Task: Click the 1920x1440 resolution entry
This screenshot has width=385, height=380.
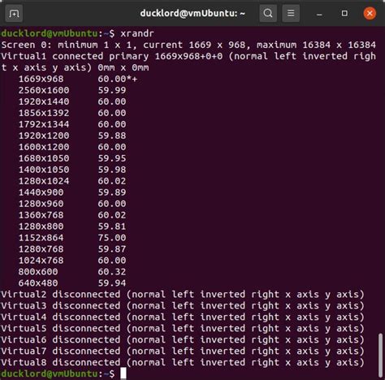Action: point(44,101)
